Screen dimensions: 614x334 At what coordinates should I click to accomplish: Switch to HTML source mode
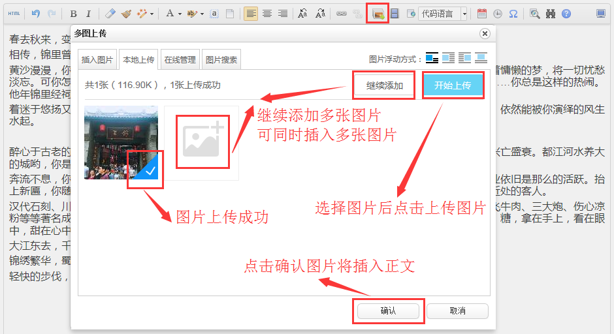coord(14,14)
